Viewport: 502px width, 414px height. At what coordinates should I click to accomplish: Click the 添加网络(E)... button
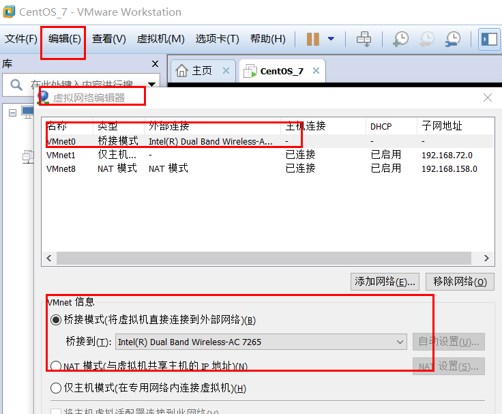pos(385,282)
